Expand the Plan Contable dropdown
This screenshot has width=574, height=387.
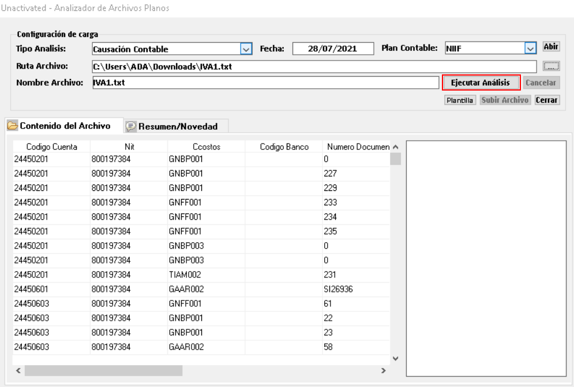point(531,50)
